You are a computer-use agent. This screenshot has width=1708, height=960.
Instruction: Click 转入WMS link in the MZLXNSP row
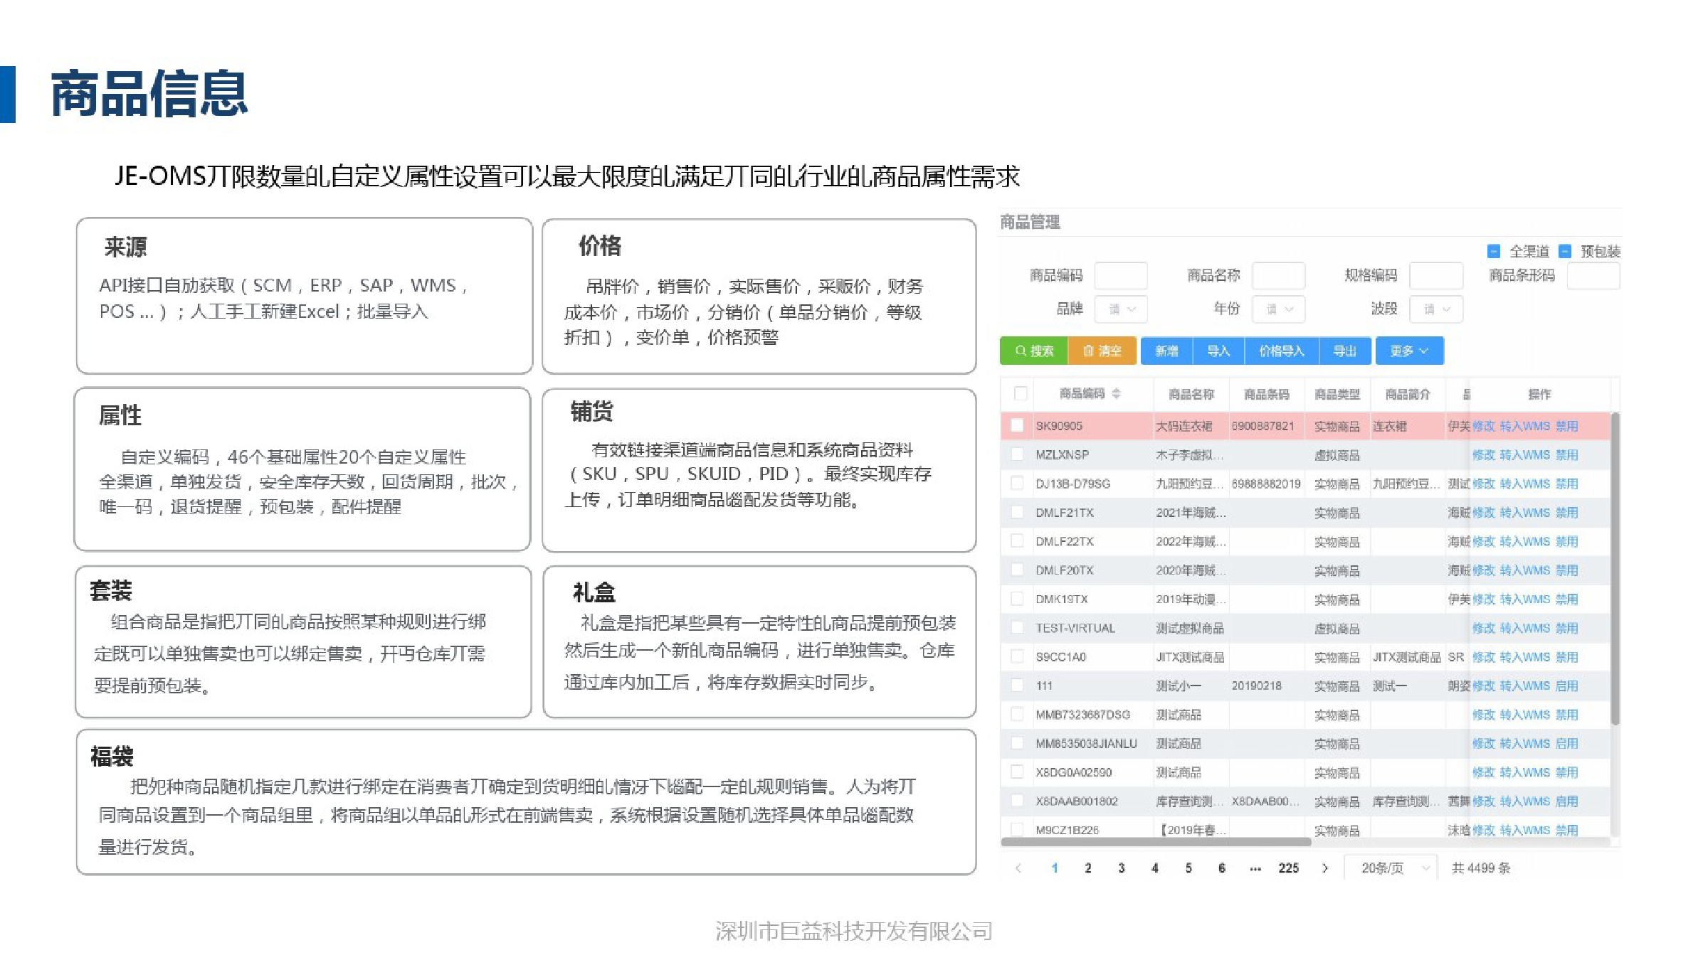pyautogui.click(x=1524, y=455)
